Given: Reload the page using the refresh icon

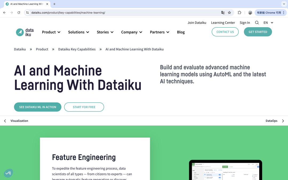Looking at the screenshot, I should click(19, 13).
